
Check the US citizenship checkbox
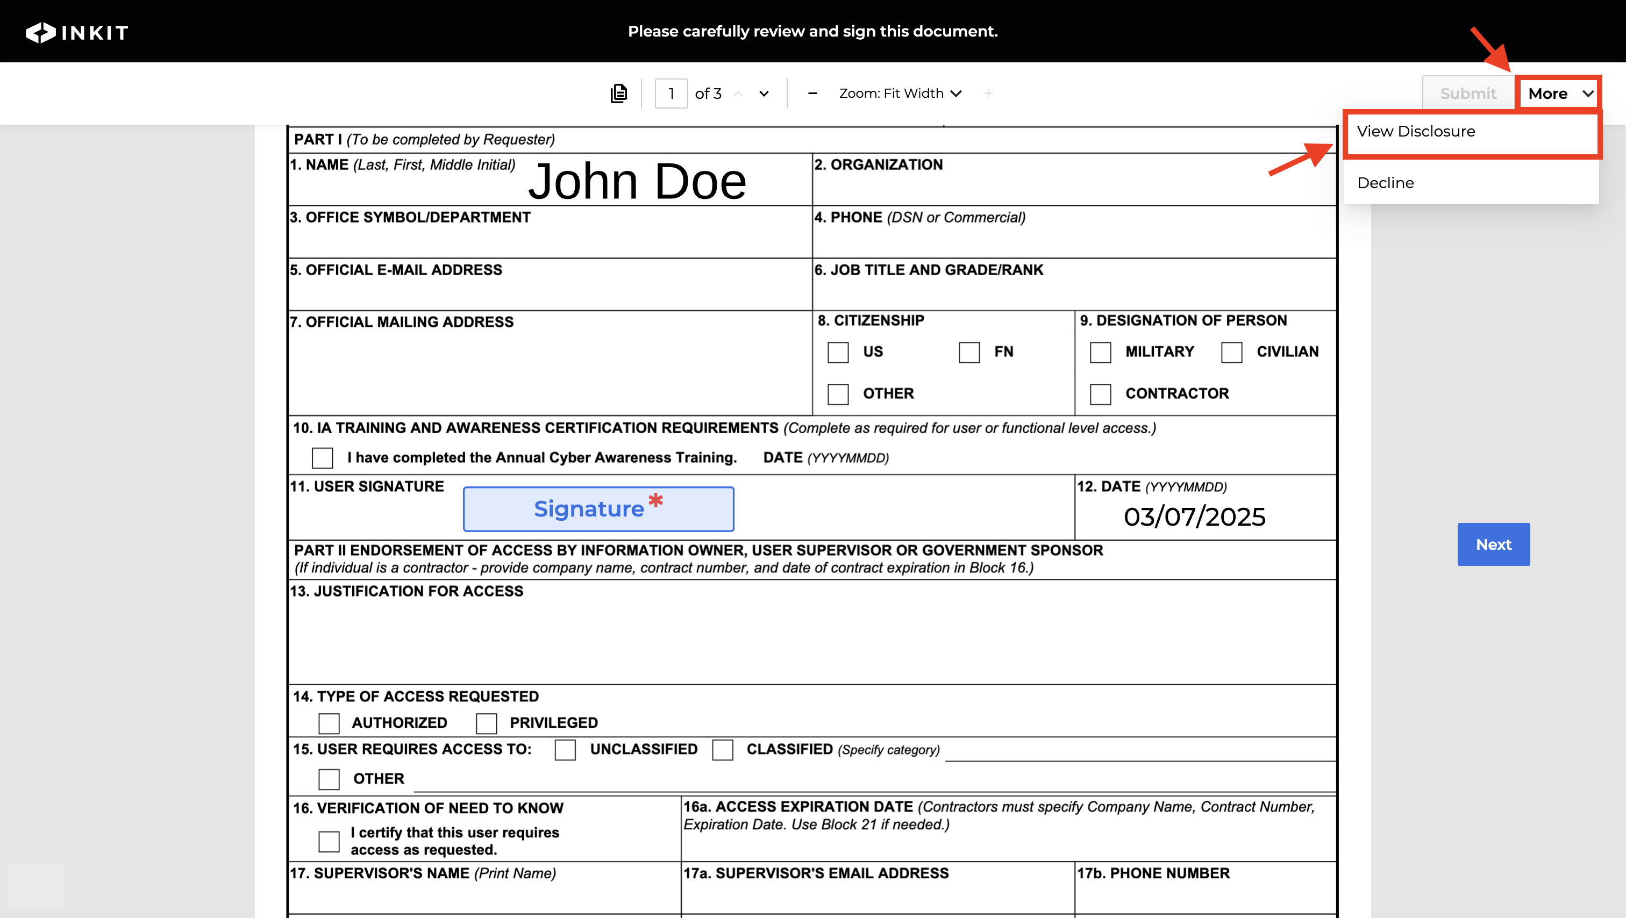click(838, 352)
